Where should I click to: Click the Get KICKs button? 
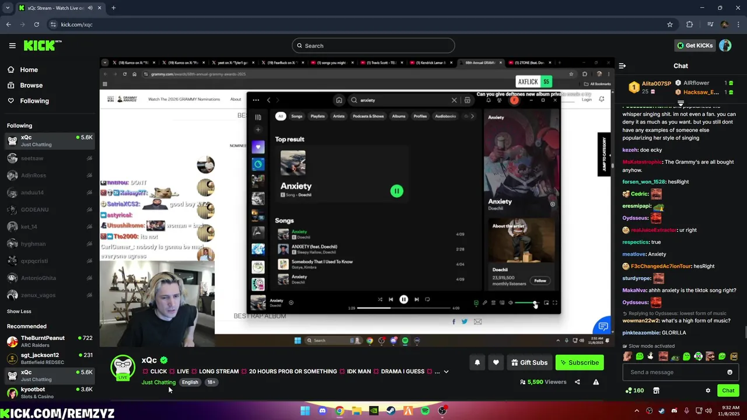click(694, 45)
